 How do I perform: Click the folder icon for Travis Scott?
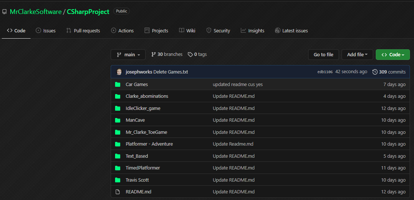(x=118, y=180)
